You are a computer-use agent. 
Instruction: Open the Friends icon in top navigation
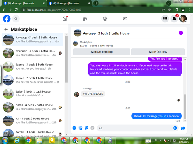pos(85,18)
